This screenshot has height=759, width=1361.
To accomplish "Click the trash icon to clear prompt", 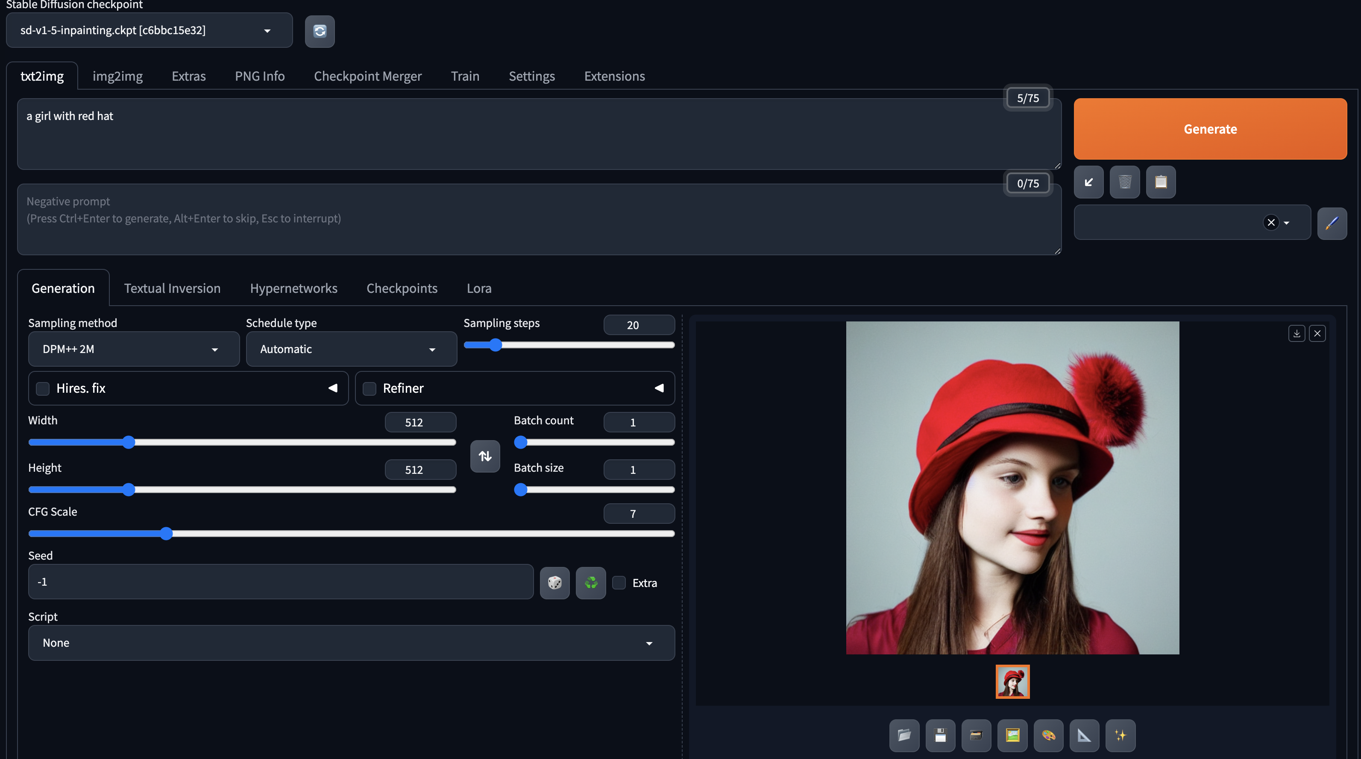I will [1124, 182].
